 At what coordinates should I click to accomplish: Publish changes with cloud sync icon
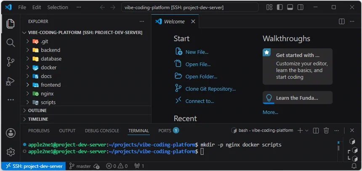96,166
